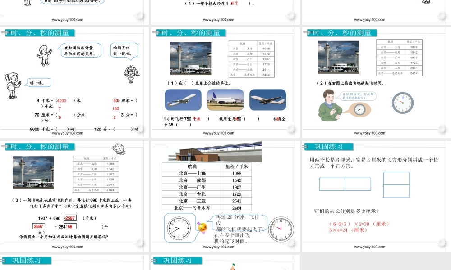Click the parked white airliner photo
The image size is (451, 270).
pyautogui.click(x=225, y=99)
